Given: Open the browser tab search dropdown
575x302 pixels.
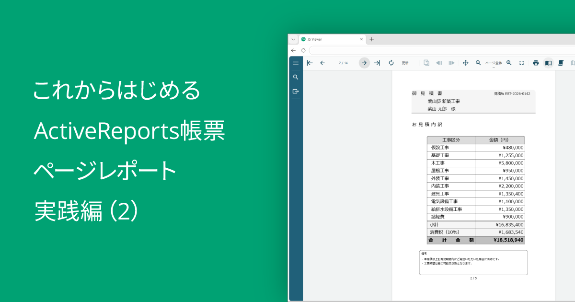Looking at the screenshot, I should tap(293, 39).
